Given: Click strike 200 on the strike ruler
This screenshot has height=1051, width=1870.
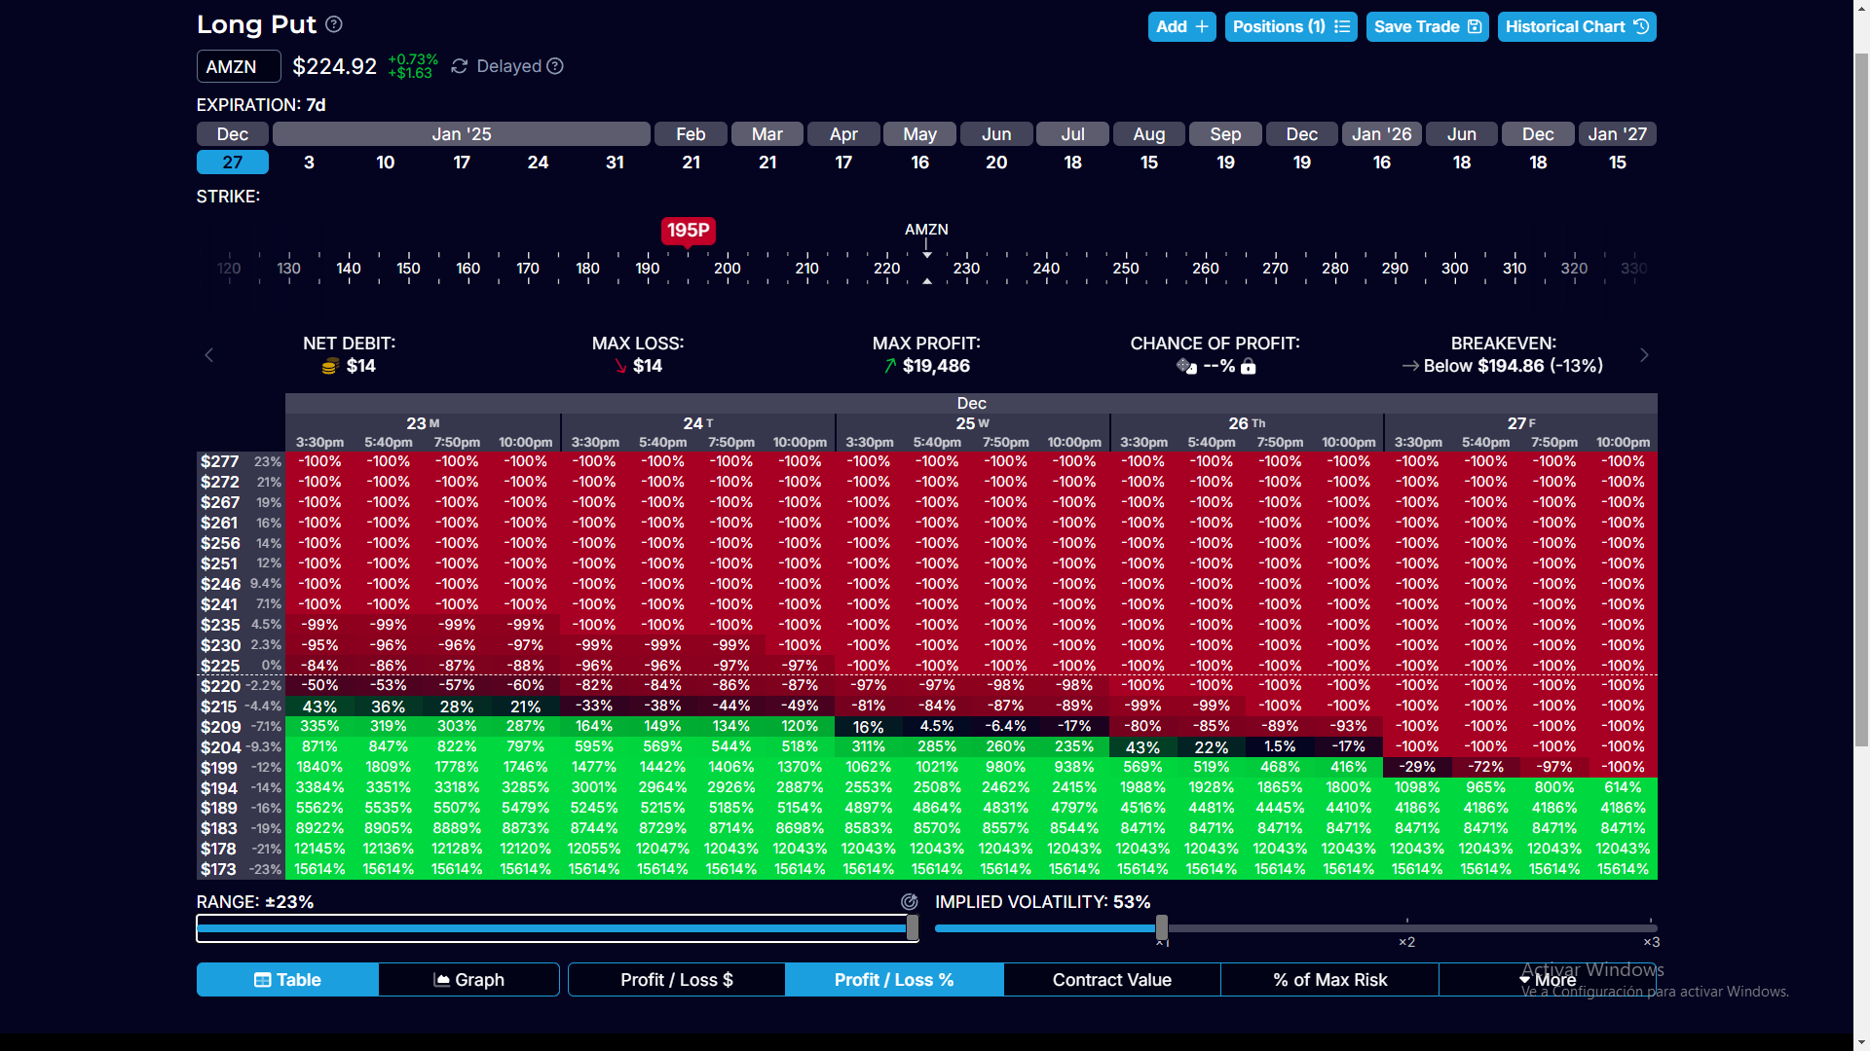Looking at the screenshot, I should pos(728,269).
